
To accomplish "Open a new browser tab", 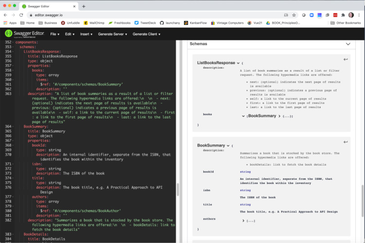I will (84, 6).
